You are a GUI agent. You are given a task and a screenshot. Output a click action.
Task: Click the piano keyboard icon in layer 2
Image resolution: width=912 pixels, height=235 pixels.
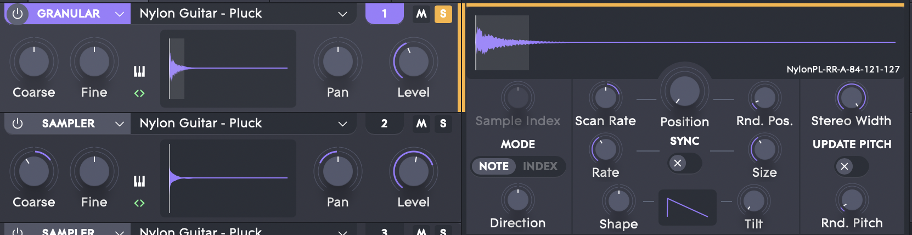click(x=139, y=181)
